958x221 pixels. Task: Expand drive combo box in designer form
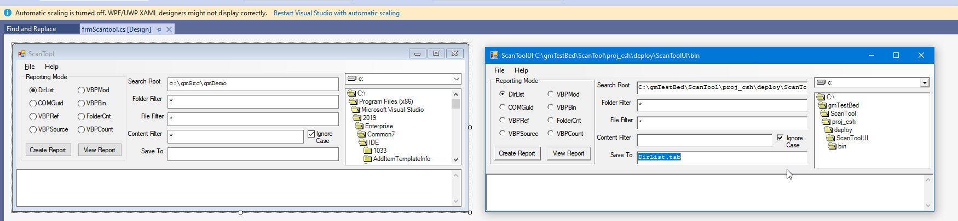pos(456,79)
